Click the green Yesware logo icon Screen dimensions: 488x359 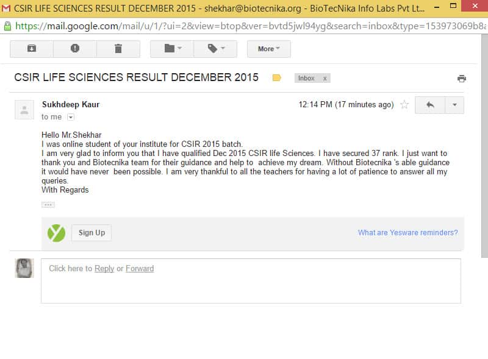point(56,233)
